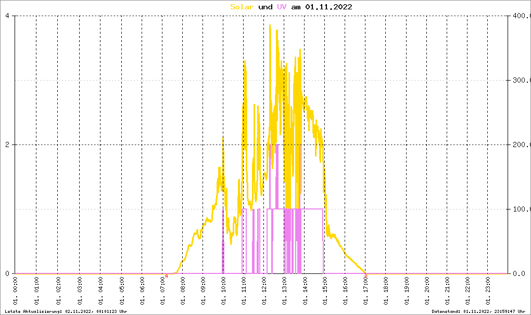Click the small red marker near 07:00 on the baseline
The image size is (531, 315).
(x=167, y=275)
